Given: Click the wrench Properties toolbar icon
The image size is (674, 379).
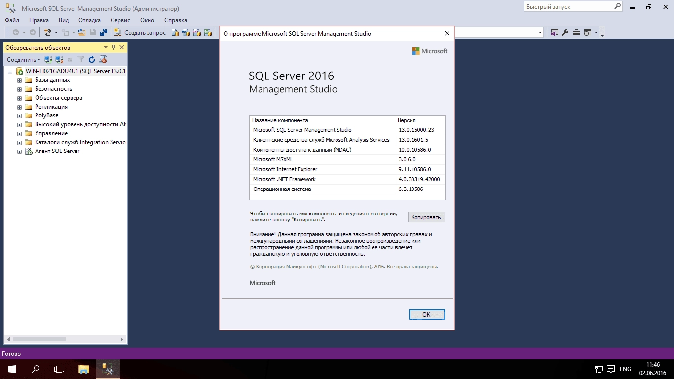Looking at the screenshot, I should click(x=565, y=32).
